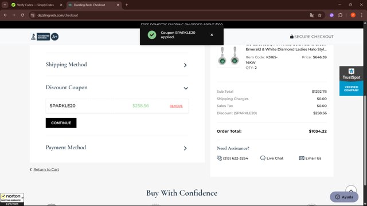Click the Emerald & White Diamond product title
Image resolution: width=367 pixels, height=206 pixels.
point(286,49)
